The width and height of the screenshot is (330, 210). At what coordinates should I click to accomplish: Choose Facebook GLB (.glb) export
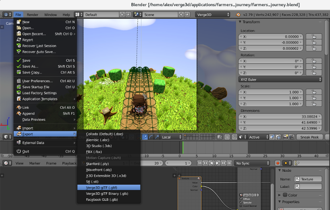(x=109, y=200)
